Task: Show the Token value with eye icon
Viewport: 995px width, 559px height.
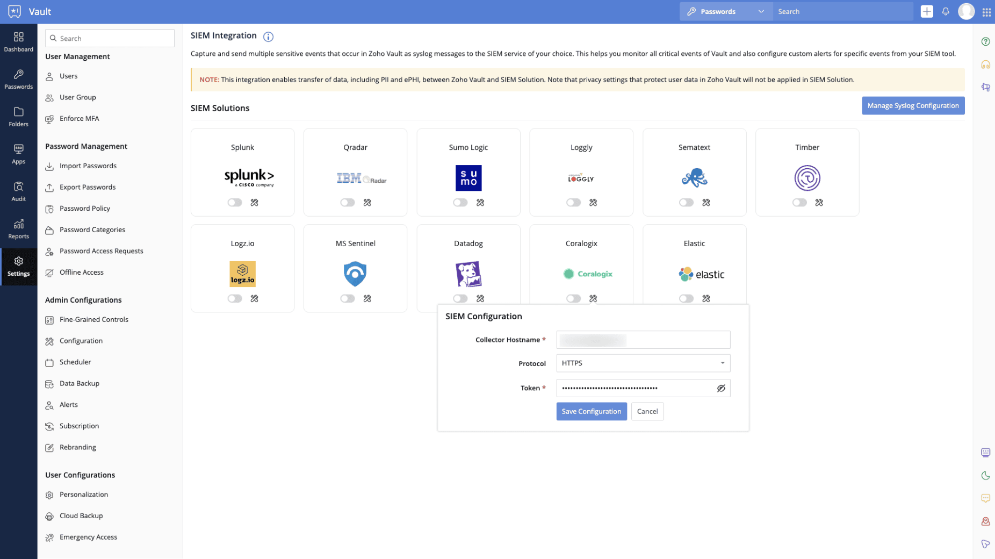Action: coord(721,388)
